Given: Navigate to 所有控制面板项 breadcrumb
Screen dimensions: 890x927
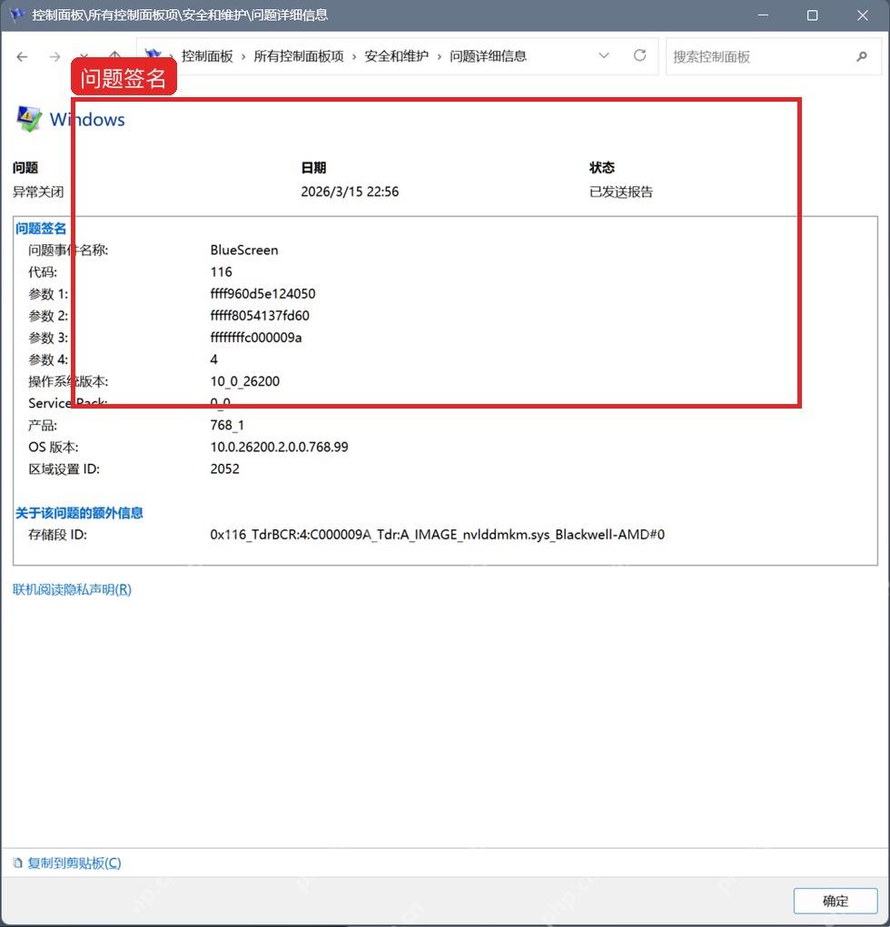Looking at the screenshot, I should click(299, 56).
